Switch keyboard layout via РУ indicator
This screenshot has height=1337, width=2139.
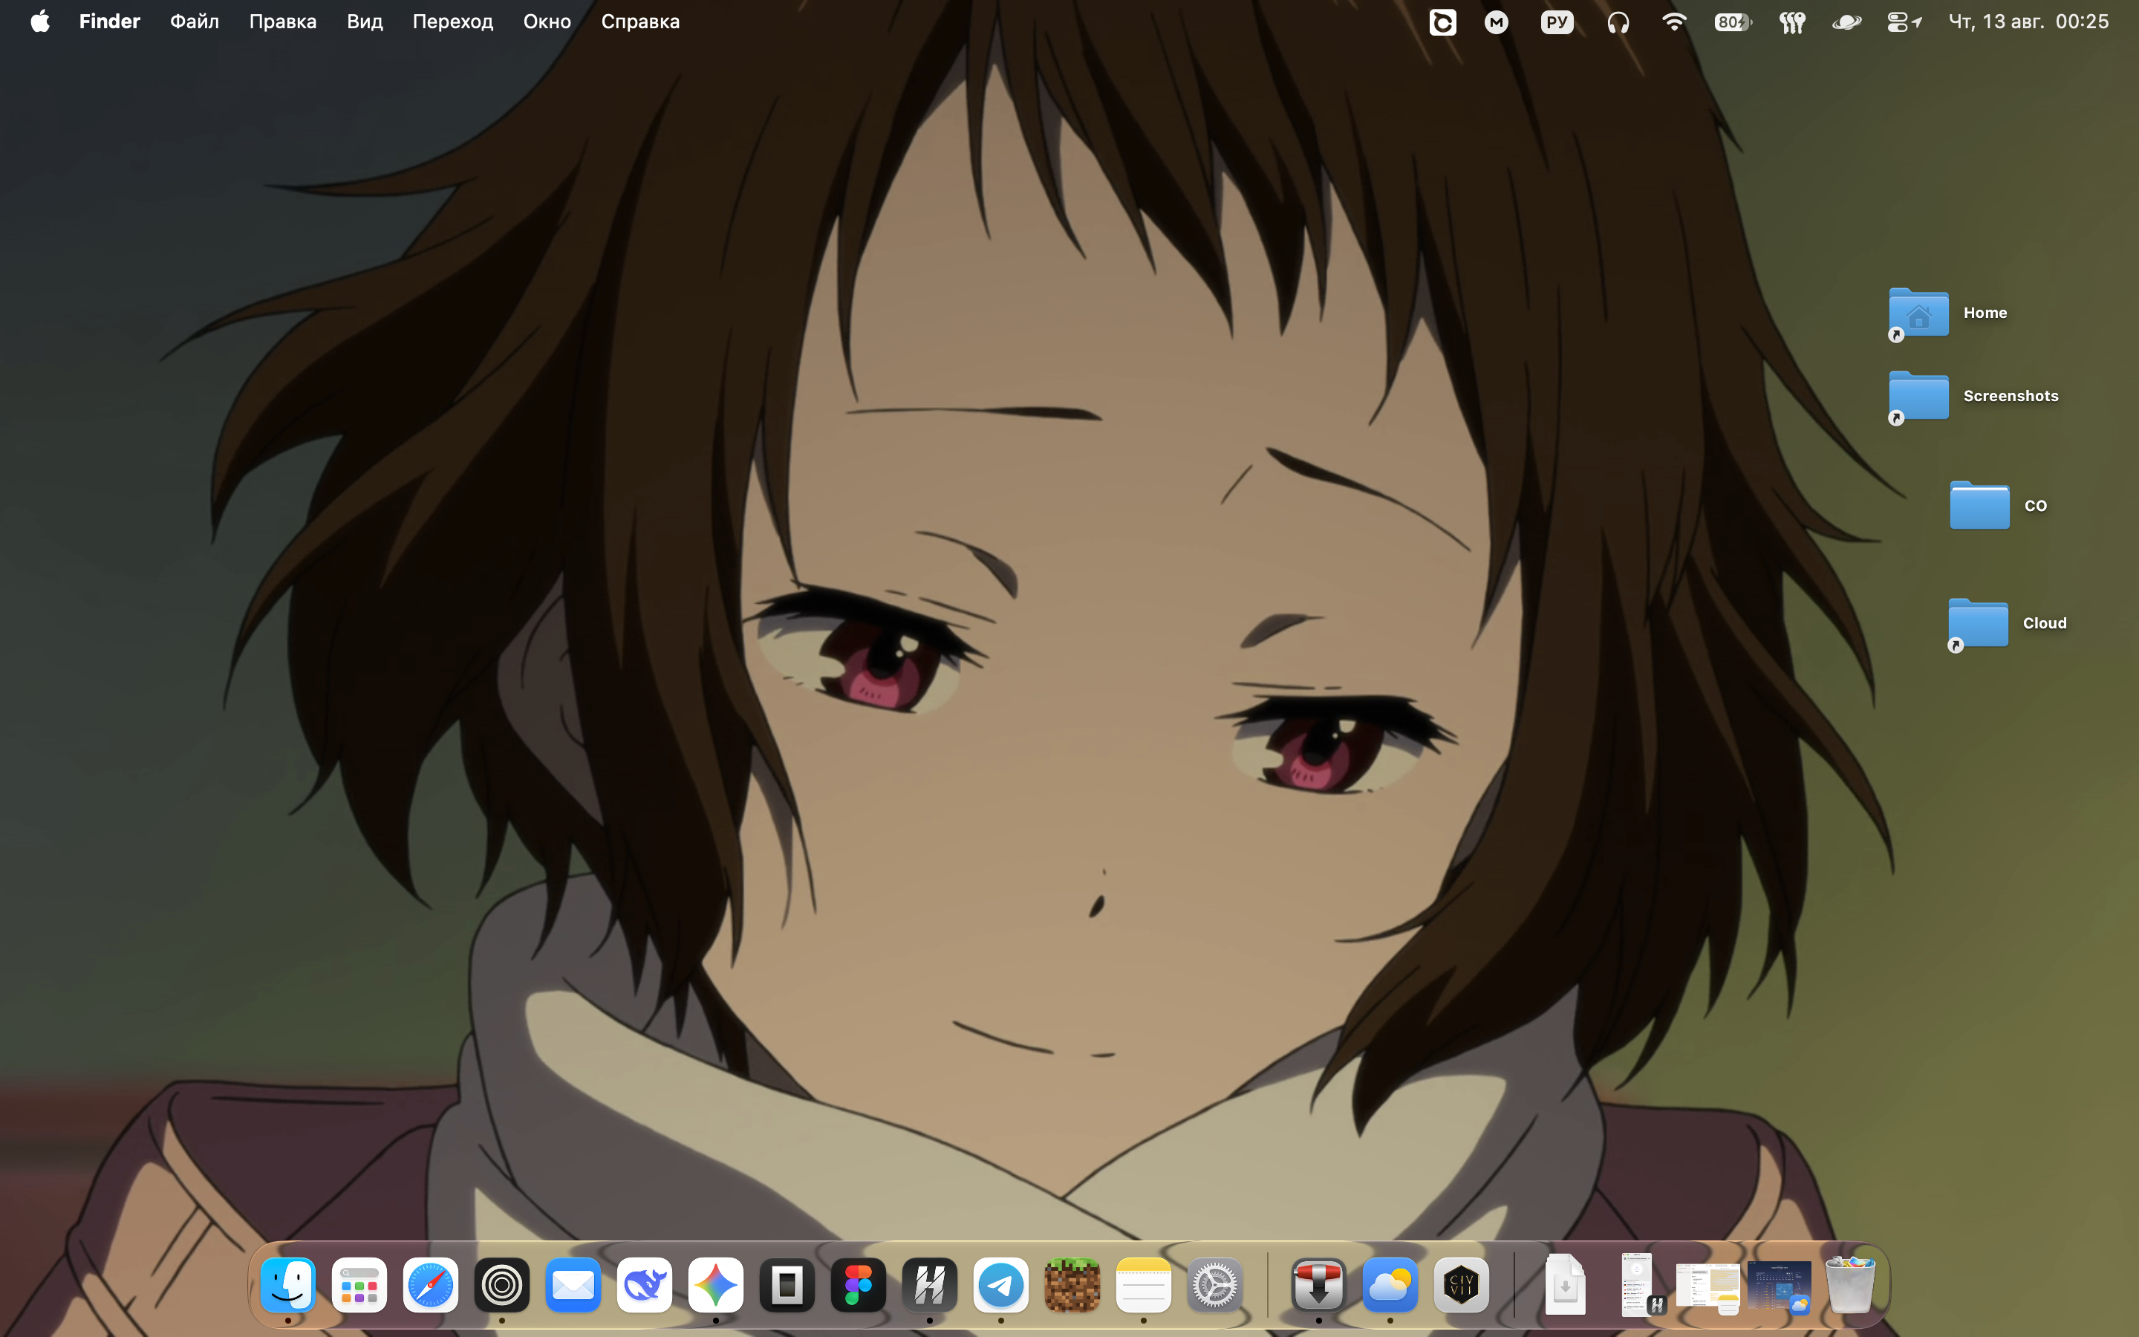point(1557,22)
